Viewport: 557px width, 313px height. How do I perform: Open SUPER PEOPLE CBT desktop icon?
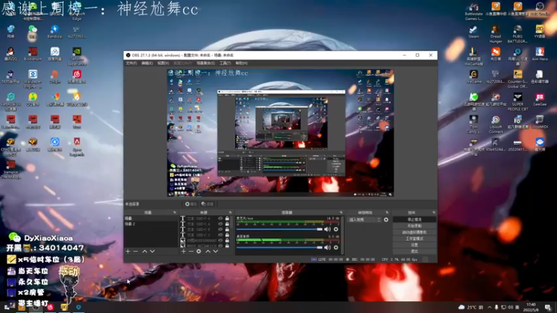click(x=517, y=102)
